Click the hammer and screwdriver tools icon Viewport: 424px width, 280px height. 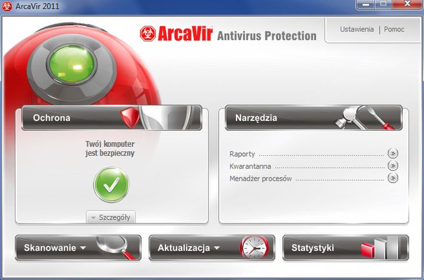click(x=365, y=118)
